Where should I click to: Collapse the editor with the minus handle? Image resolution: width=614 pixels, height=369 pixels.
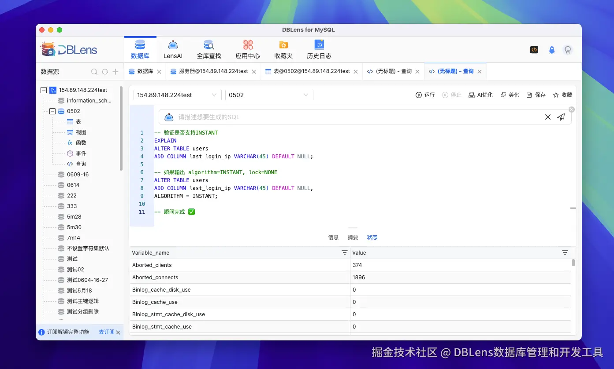click(573, 208)
